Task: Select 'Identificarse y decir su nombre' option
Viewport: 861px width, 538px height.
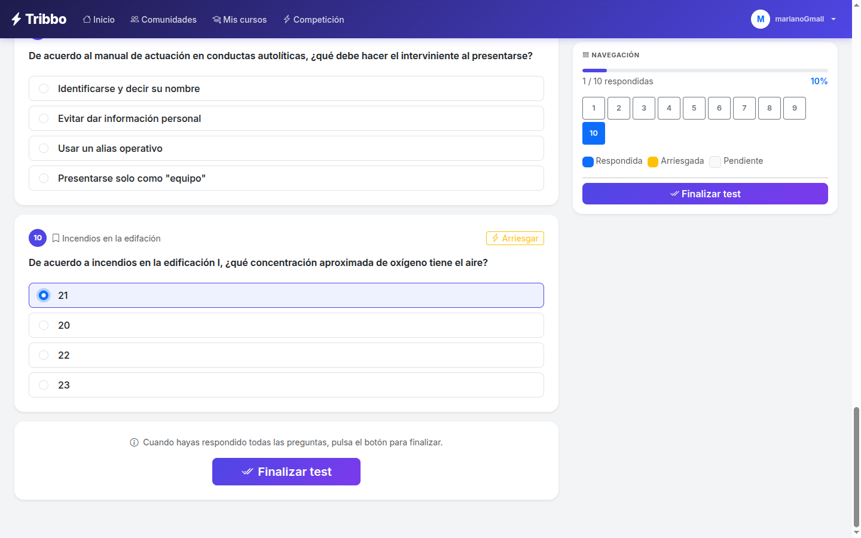Action: 286,88
